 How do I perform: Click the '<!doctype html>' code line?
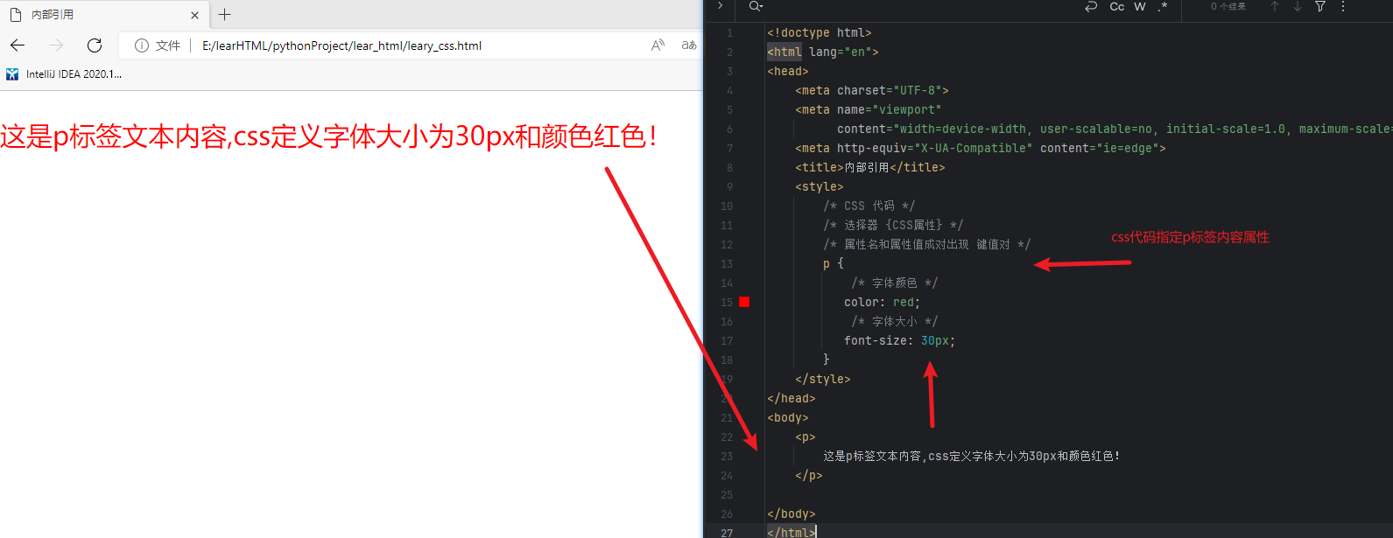click(x=819, y=32)
